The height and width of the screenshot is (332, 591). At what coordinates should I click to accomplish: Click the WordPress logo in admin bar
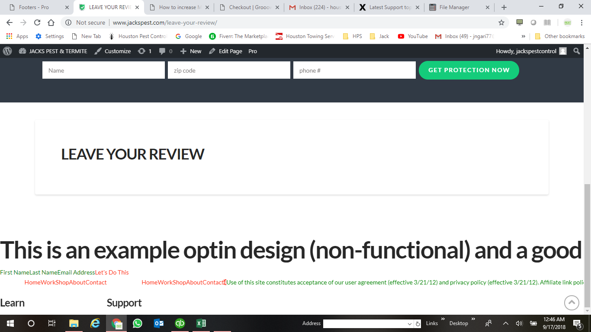tap(7, 51)
